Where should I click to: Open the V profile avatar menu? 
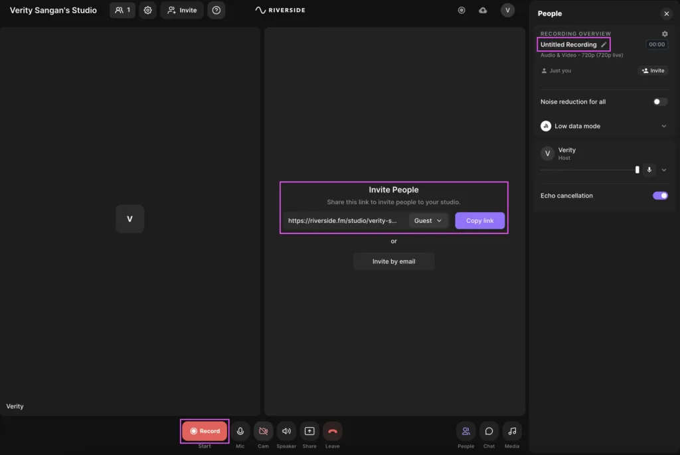tap(507, 10)
